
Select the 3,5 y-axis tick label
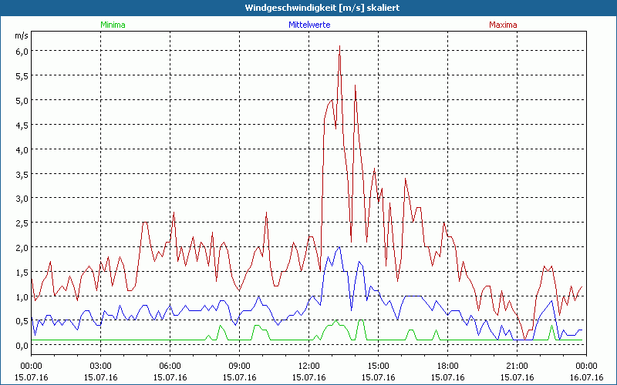[x=22, y=174]
